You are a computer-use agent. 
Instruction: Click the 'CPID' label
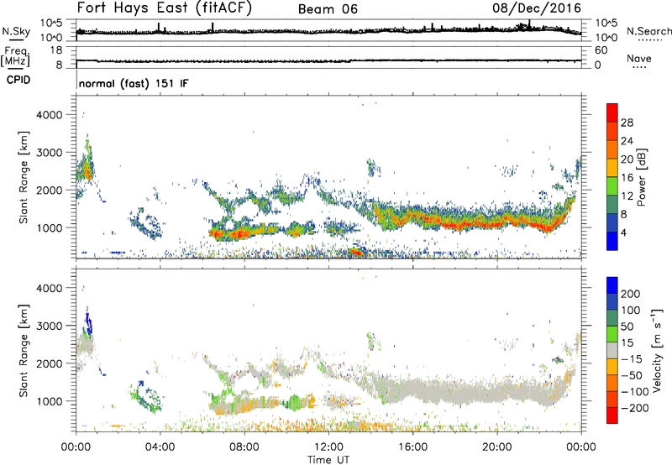point(18,80)
